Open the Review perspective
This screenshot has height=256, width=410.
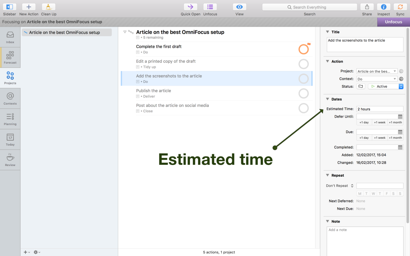coord(10,160)
